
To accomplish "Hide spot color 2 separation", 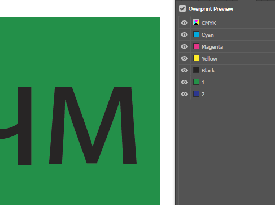I will pos(184,94).
